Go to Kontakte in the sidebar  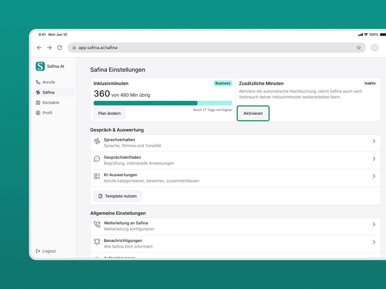point(51,103)
